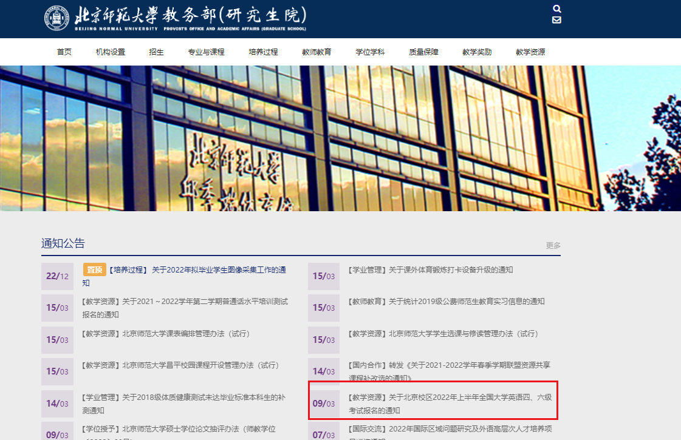Click the 置顶 pinned badge
This screenshot has width=681, height=440.
point(95,270)
